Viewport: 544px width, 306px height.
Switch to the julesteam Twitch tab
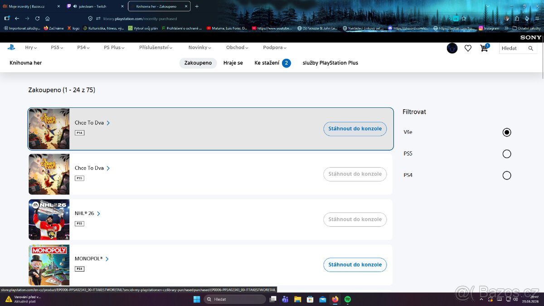pyautogui.click(x=95, y=6)
